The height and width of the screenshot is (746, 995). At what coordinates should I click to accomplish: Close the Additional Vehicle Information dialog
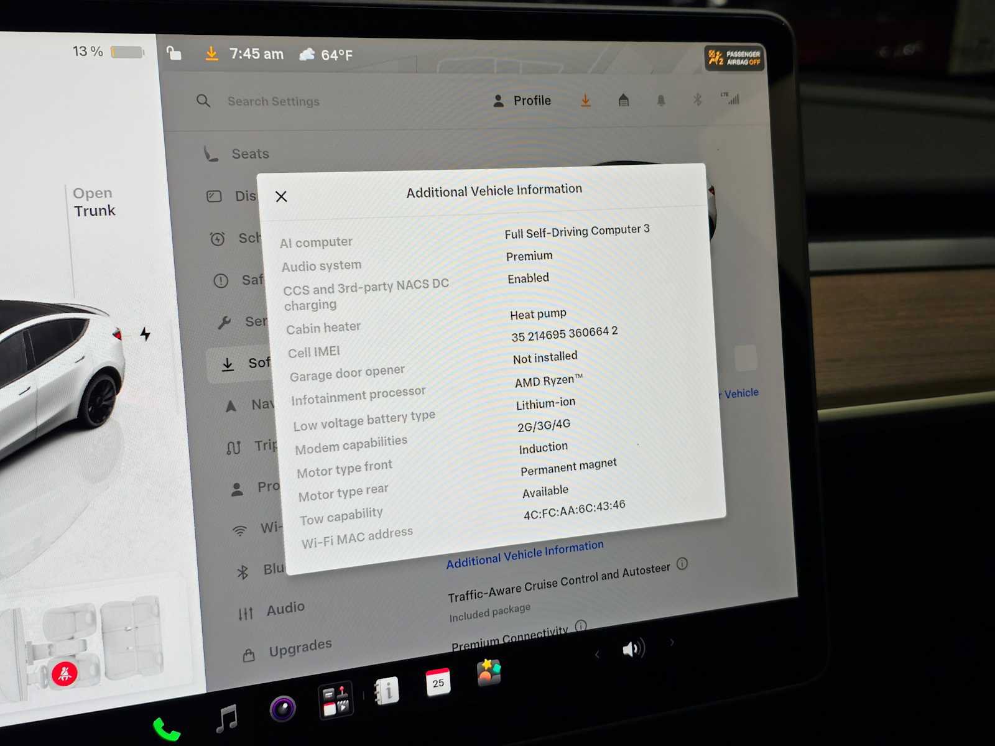[x=281, y=196]
